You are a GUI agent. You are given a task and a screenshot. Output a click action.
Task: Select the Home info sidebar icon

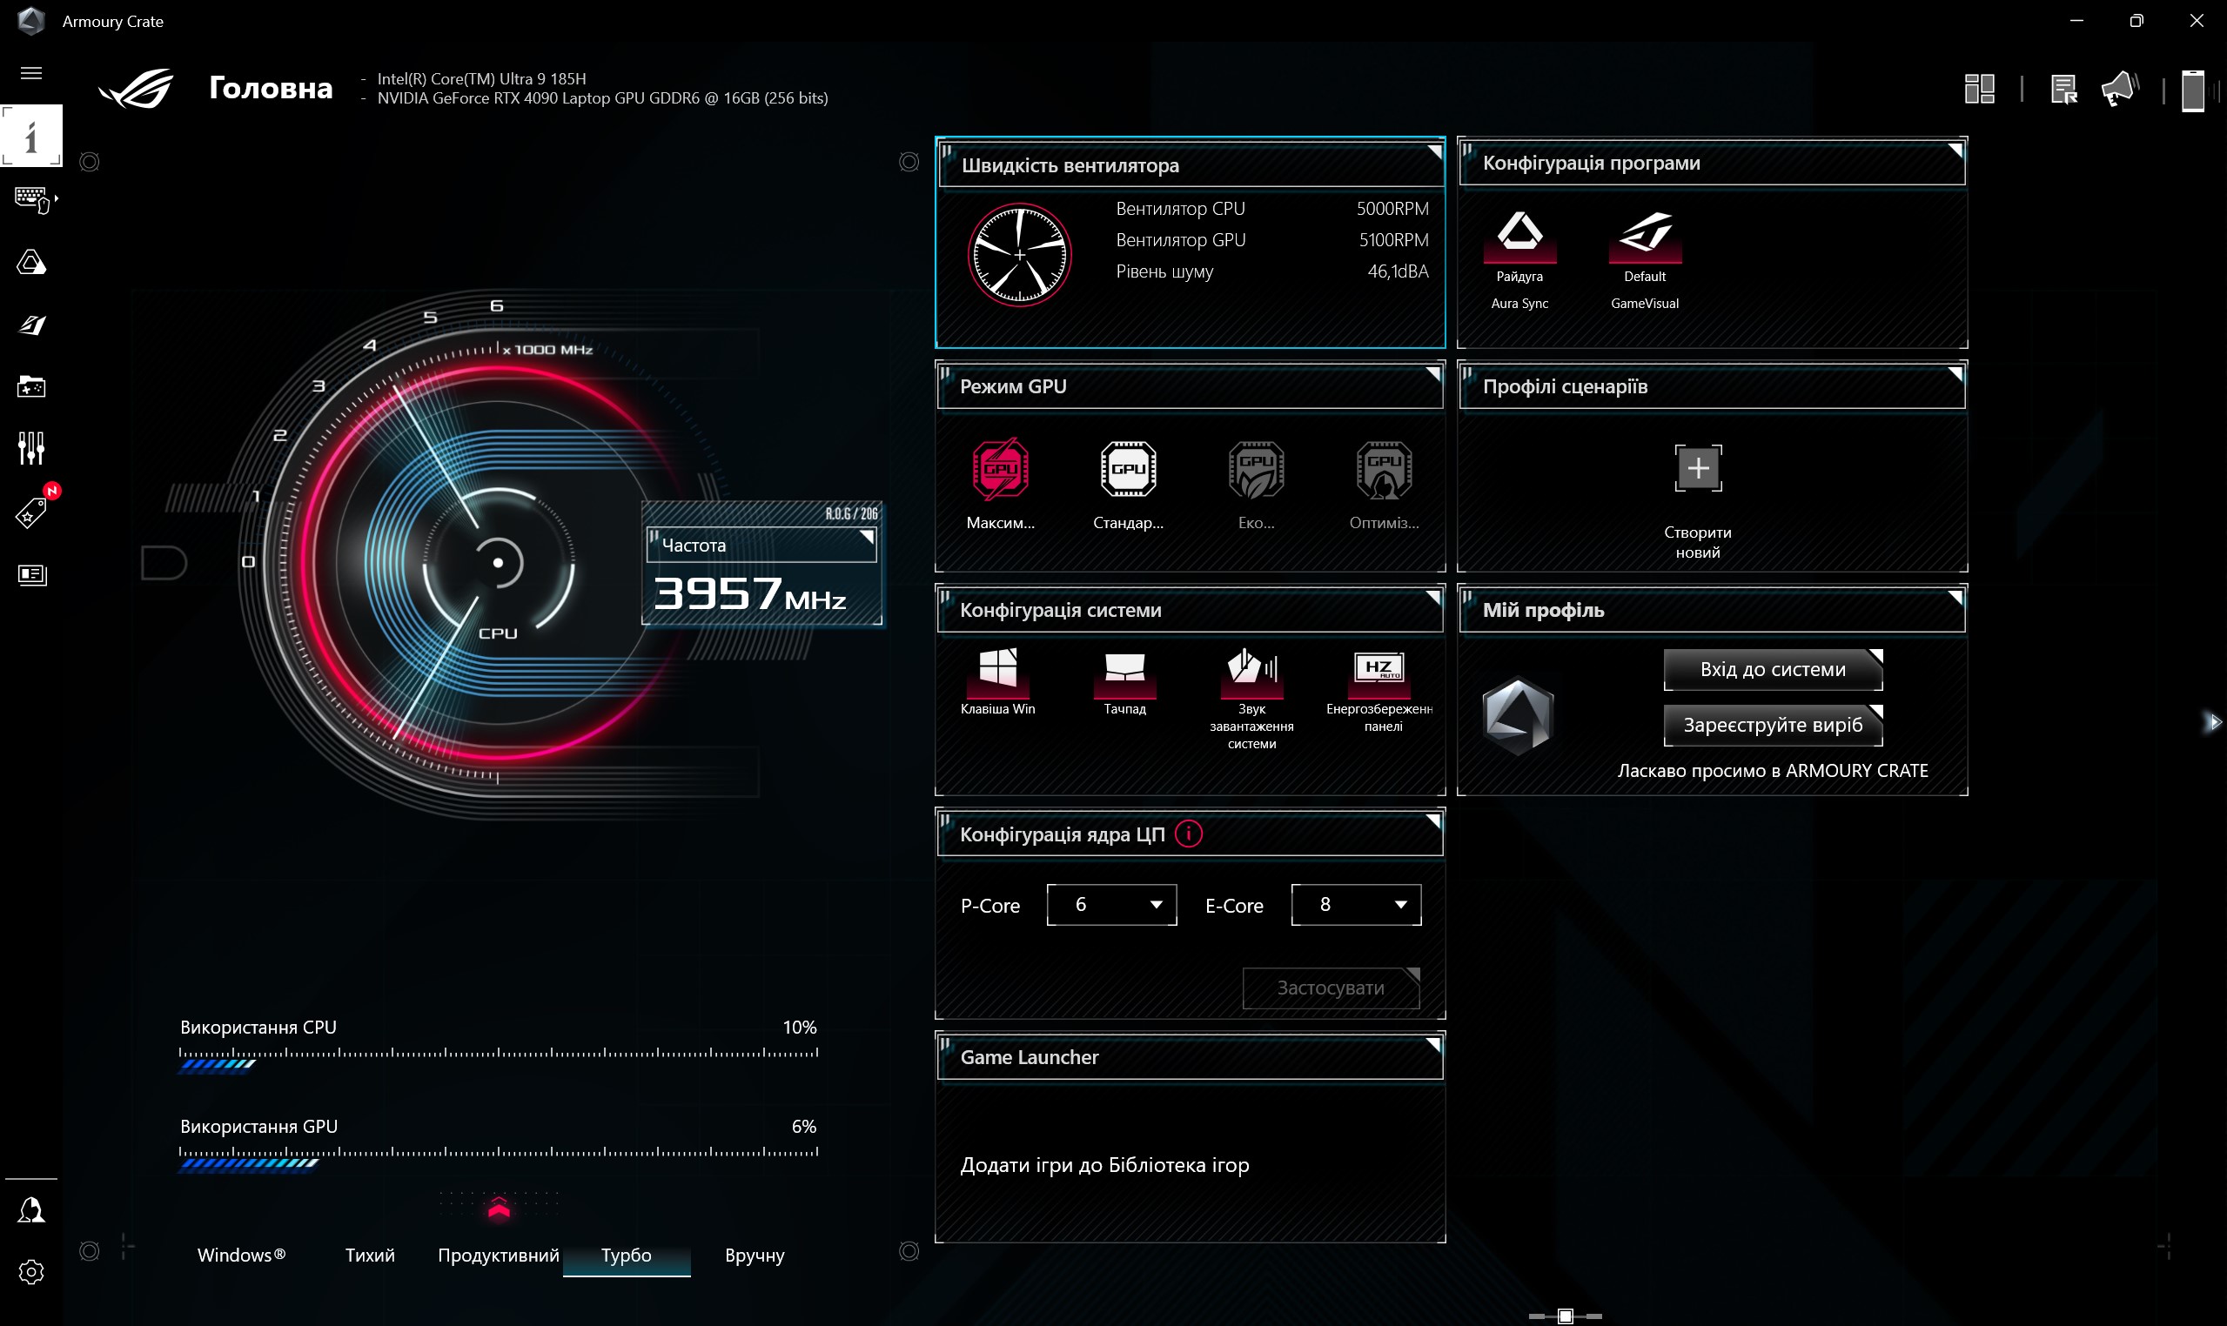coord(31,136)
